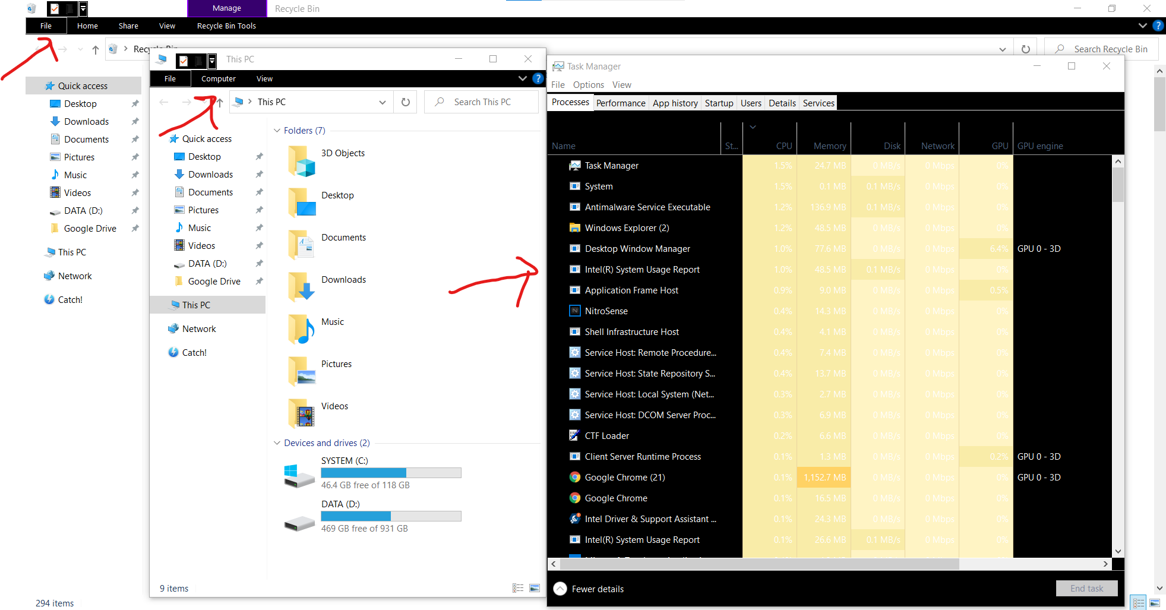Open the 3D Objects folder icon
Screen dimensions: 1166x610
(301, 162)
